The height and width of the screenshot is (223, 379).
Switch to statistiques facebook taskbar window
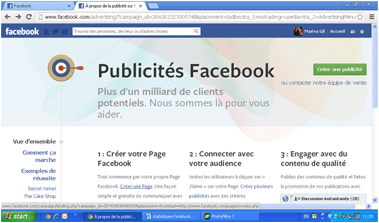[x=172, y=216]
